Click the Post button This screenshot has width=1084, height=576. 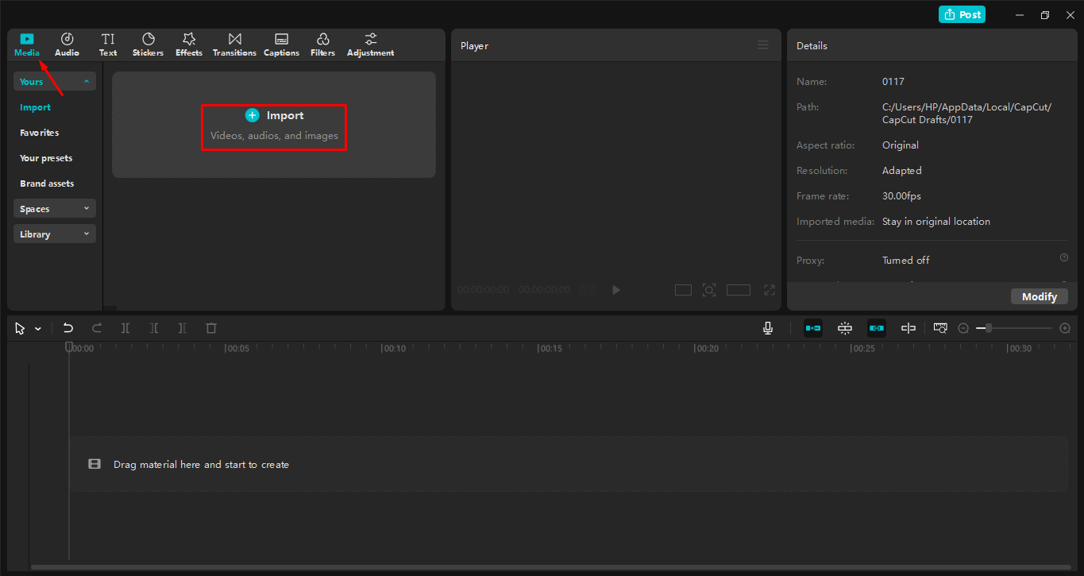pos(962,14)
